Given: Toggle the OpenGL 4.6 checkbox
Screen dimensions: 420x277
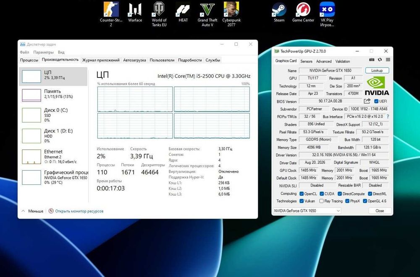Looking at the screenshot, I should coord(365,201).
